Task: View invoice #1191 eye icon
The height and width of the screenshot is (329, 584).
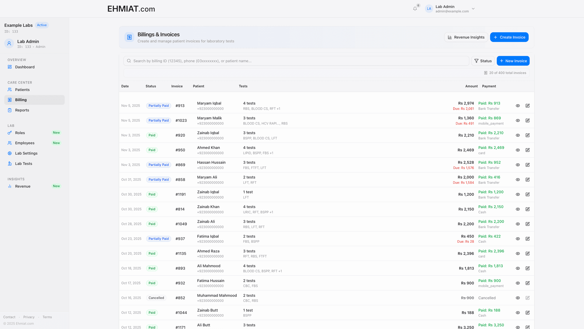Action: [x=518, y=194]
